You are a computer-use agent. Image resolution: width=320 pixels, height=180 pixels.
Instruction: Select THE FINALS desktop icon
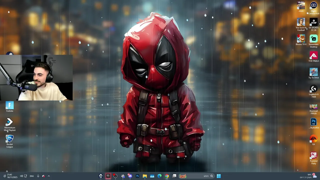pyautogui.click(x=313, y=57)
